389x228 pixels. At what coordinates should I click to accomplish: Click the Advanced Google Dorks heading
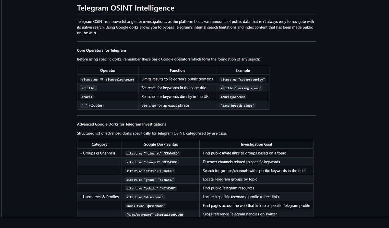pos(122,124)
